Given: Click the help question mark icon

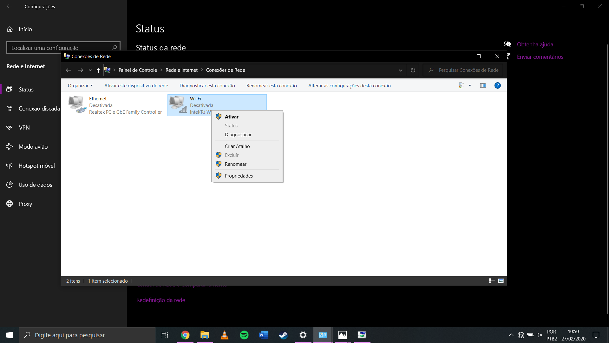Looking at the screenshot, I should pyautogui.click(x=497, y=85).
